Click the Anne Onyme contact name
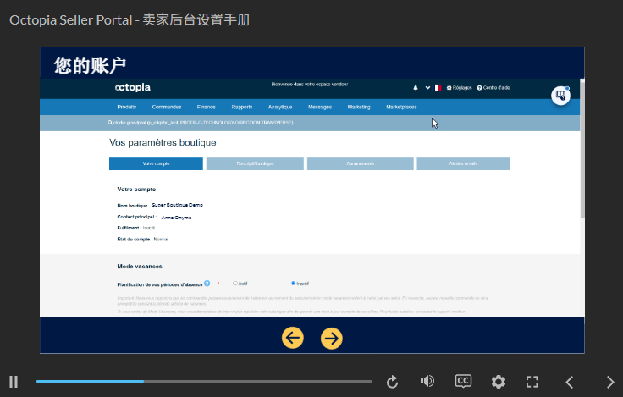The width and height of the screenshot is (623, 397). 176,218
